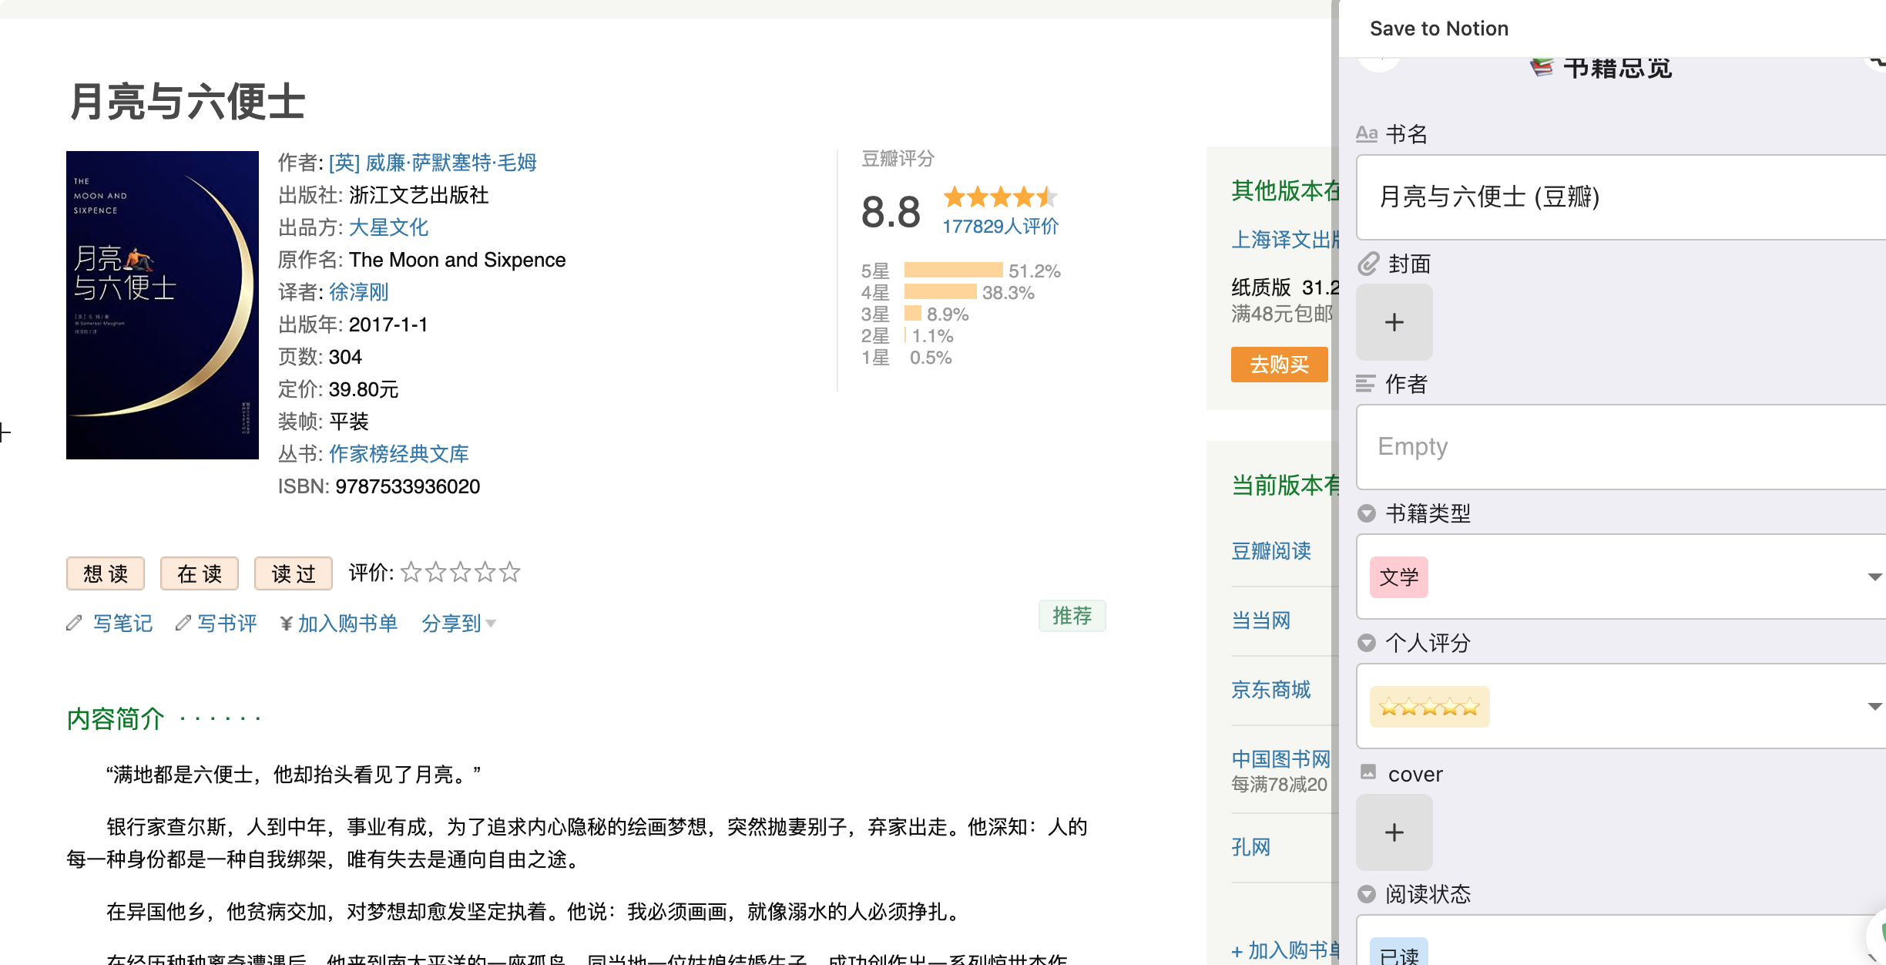Rate the book with the fifth star
1886x965 pixels.
(x=510, y=572)
